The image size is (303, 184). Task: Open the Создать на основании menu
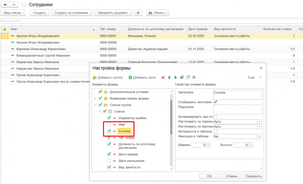pyautogui.click(x=72, y=13)
